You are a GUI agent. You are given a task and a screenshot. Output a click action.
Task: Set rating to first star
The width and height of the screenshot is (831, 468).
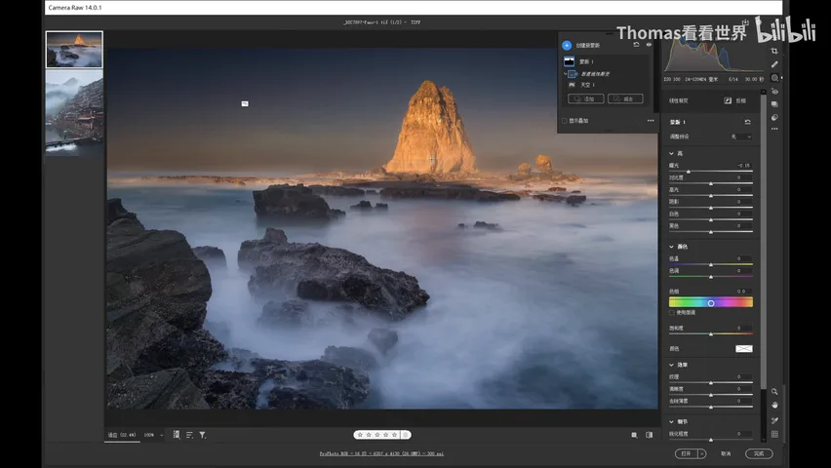360,435
